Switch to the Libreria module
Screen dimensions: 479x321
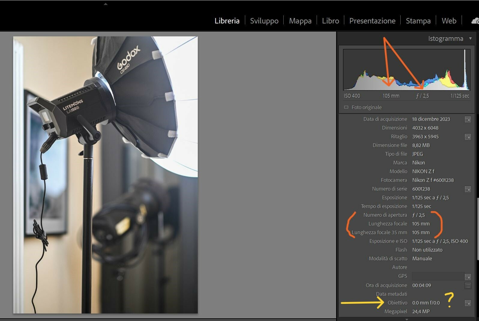click(x=227, y=21)
